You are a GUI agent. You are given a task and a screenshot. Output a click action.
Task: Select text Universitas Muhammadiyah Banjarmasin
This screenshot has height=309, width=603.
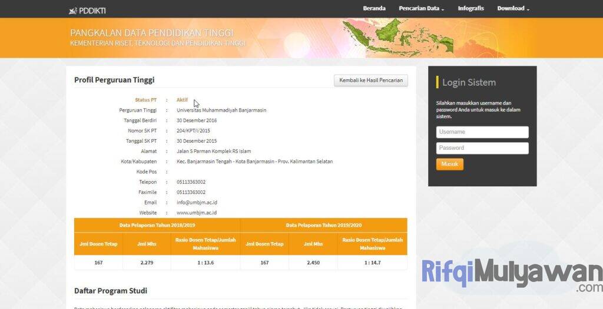(x=221, y=110)
